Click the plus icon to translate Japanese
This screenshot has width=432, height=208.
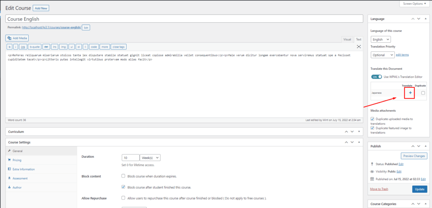[x=410, y=93]
